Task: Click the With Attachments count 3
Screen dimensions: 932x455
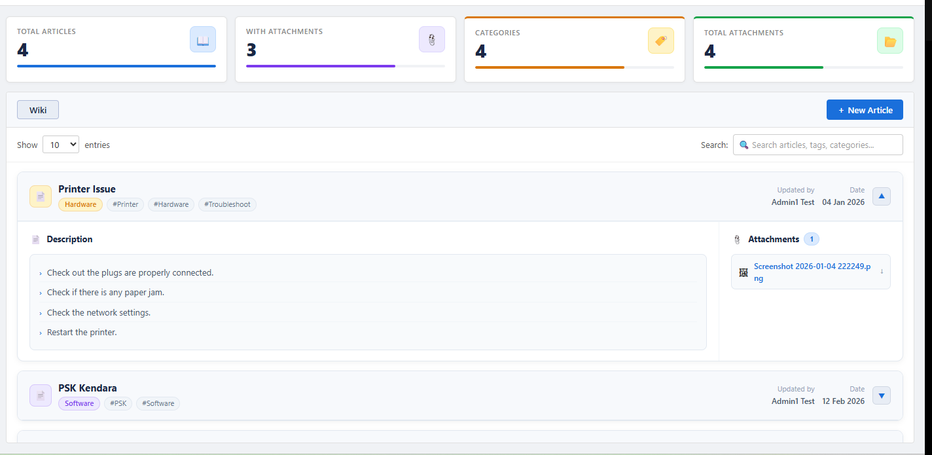Action: click(x=251, y=50)
